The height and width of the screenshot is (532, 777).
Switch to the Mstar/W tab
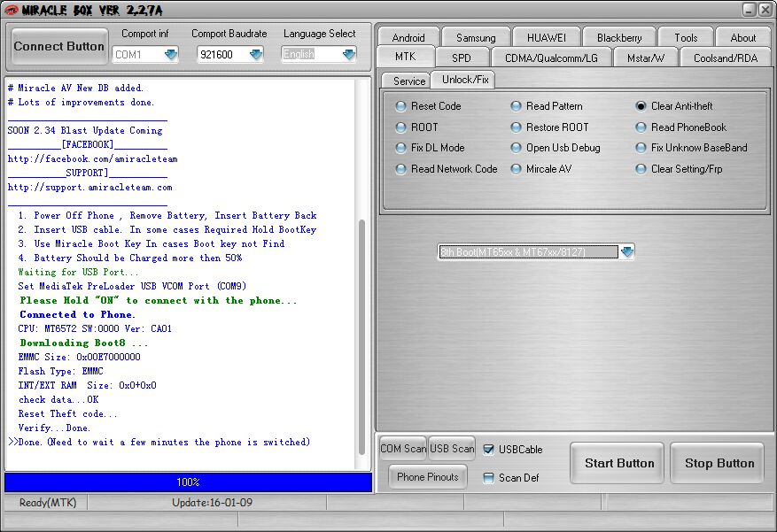click(x=646, y=58)
